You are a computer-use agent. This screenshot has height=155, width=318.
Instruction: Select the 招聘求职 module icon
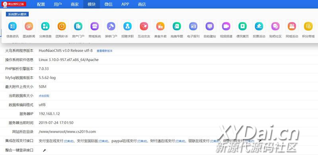point(127,26)
